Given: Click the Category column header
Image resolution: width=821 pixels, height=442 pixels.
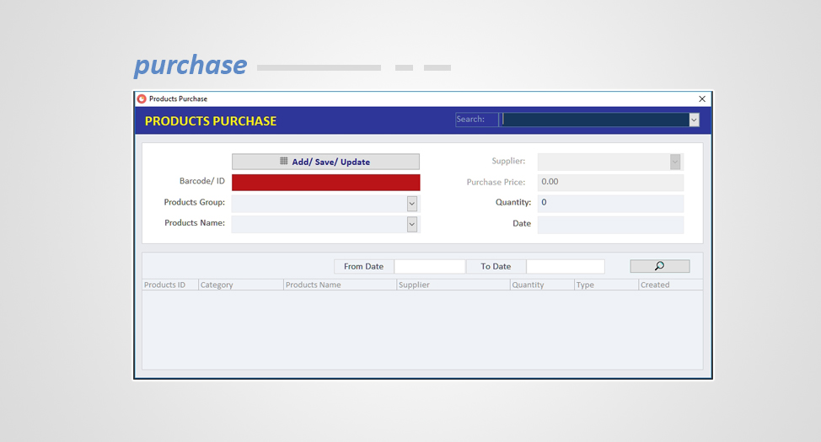Looking at the screenshot, I should coord(241,285).
